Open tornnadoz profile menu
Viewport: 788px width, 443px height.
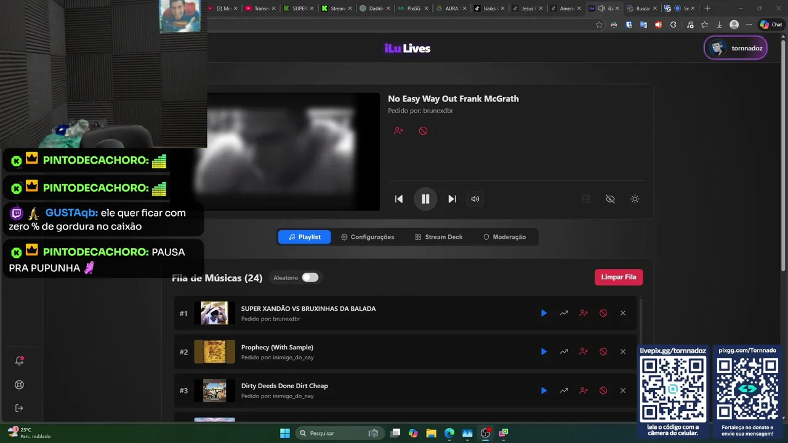pyautogui.click(x=736, y=48)
